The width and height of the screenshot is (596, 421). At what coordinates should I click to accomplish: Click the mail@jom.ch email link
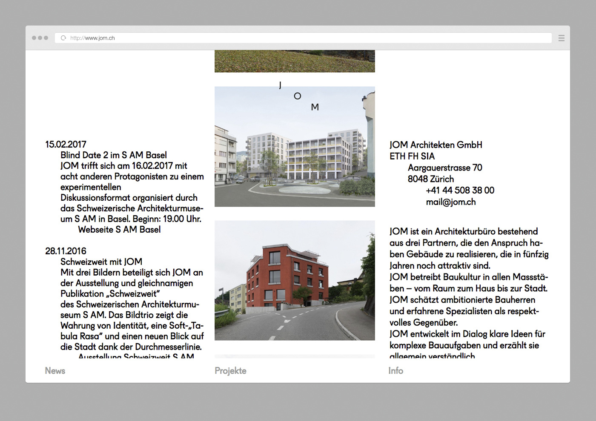tap(451, 202)
